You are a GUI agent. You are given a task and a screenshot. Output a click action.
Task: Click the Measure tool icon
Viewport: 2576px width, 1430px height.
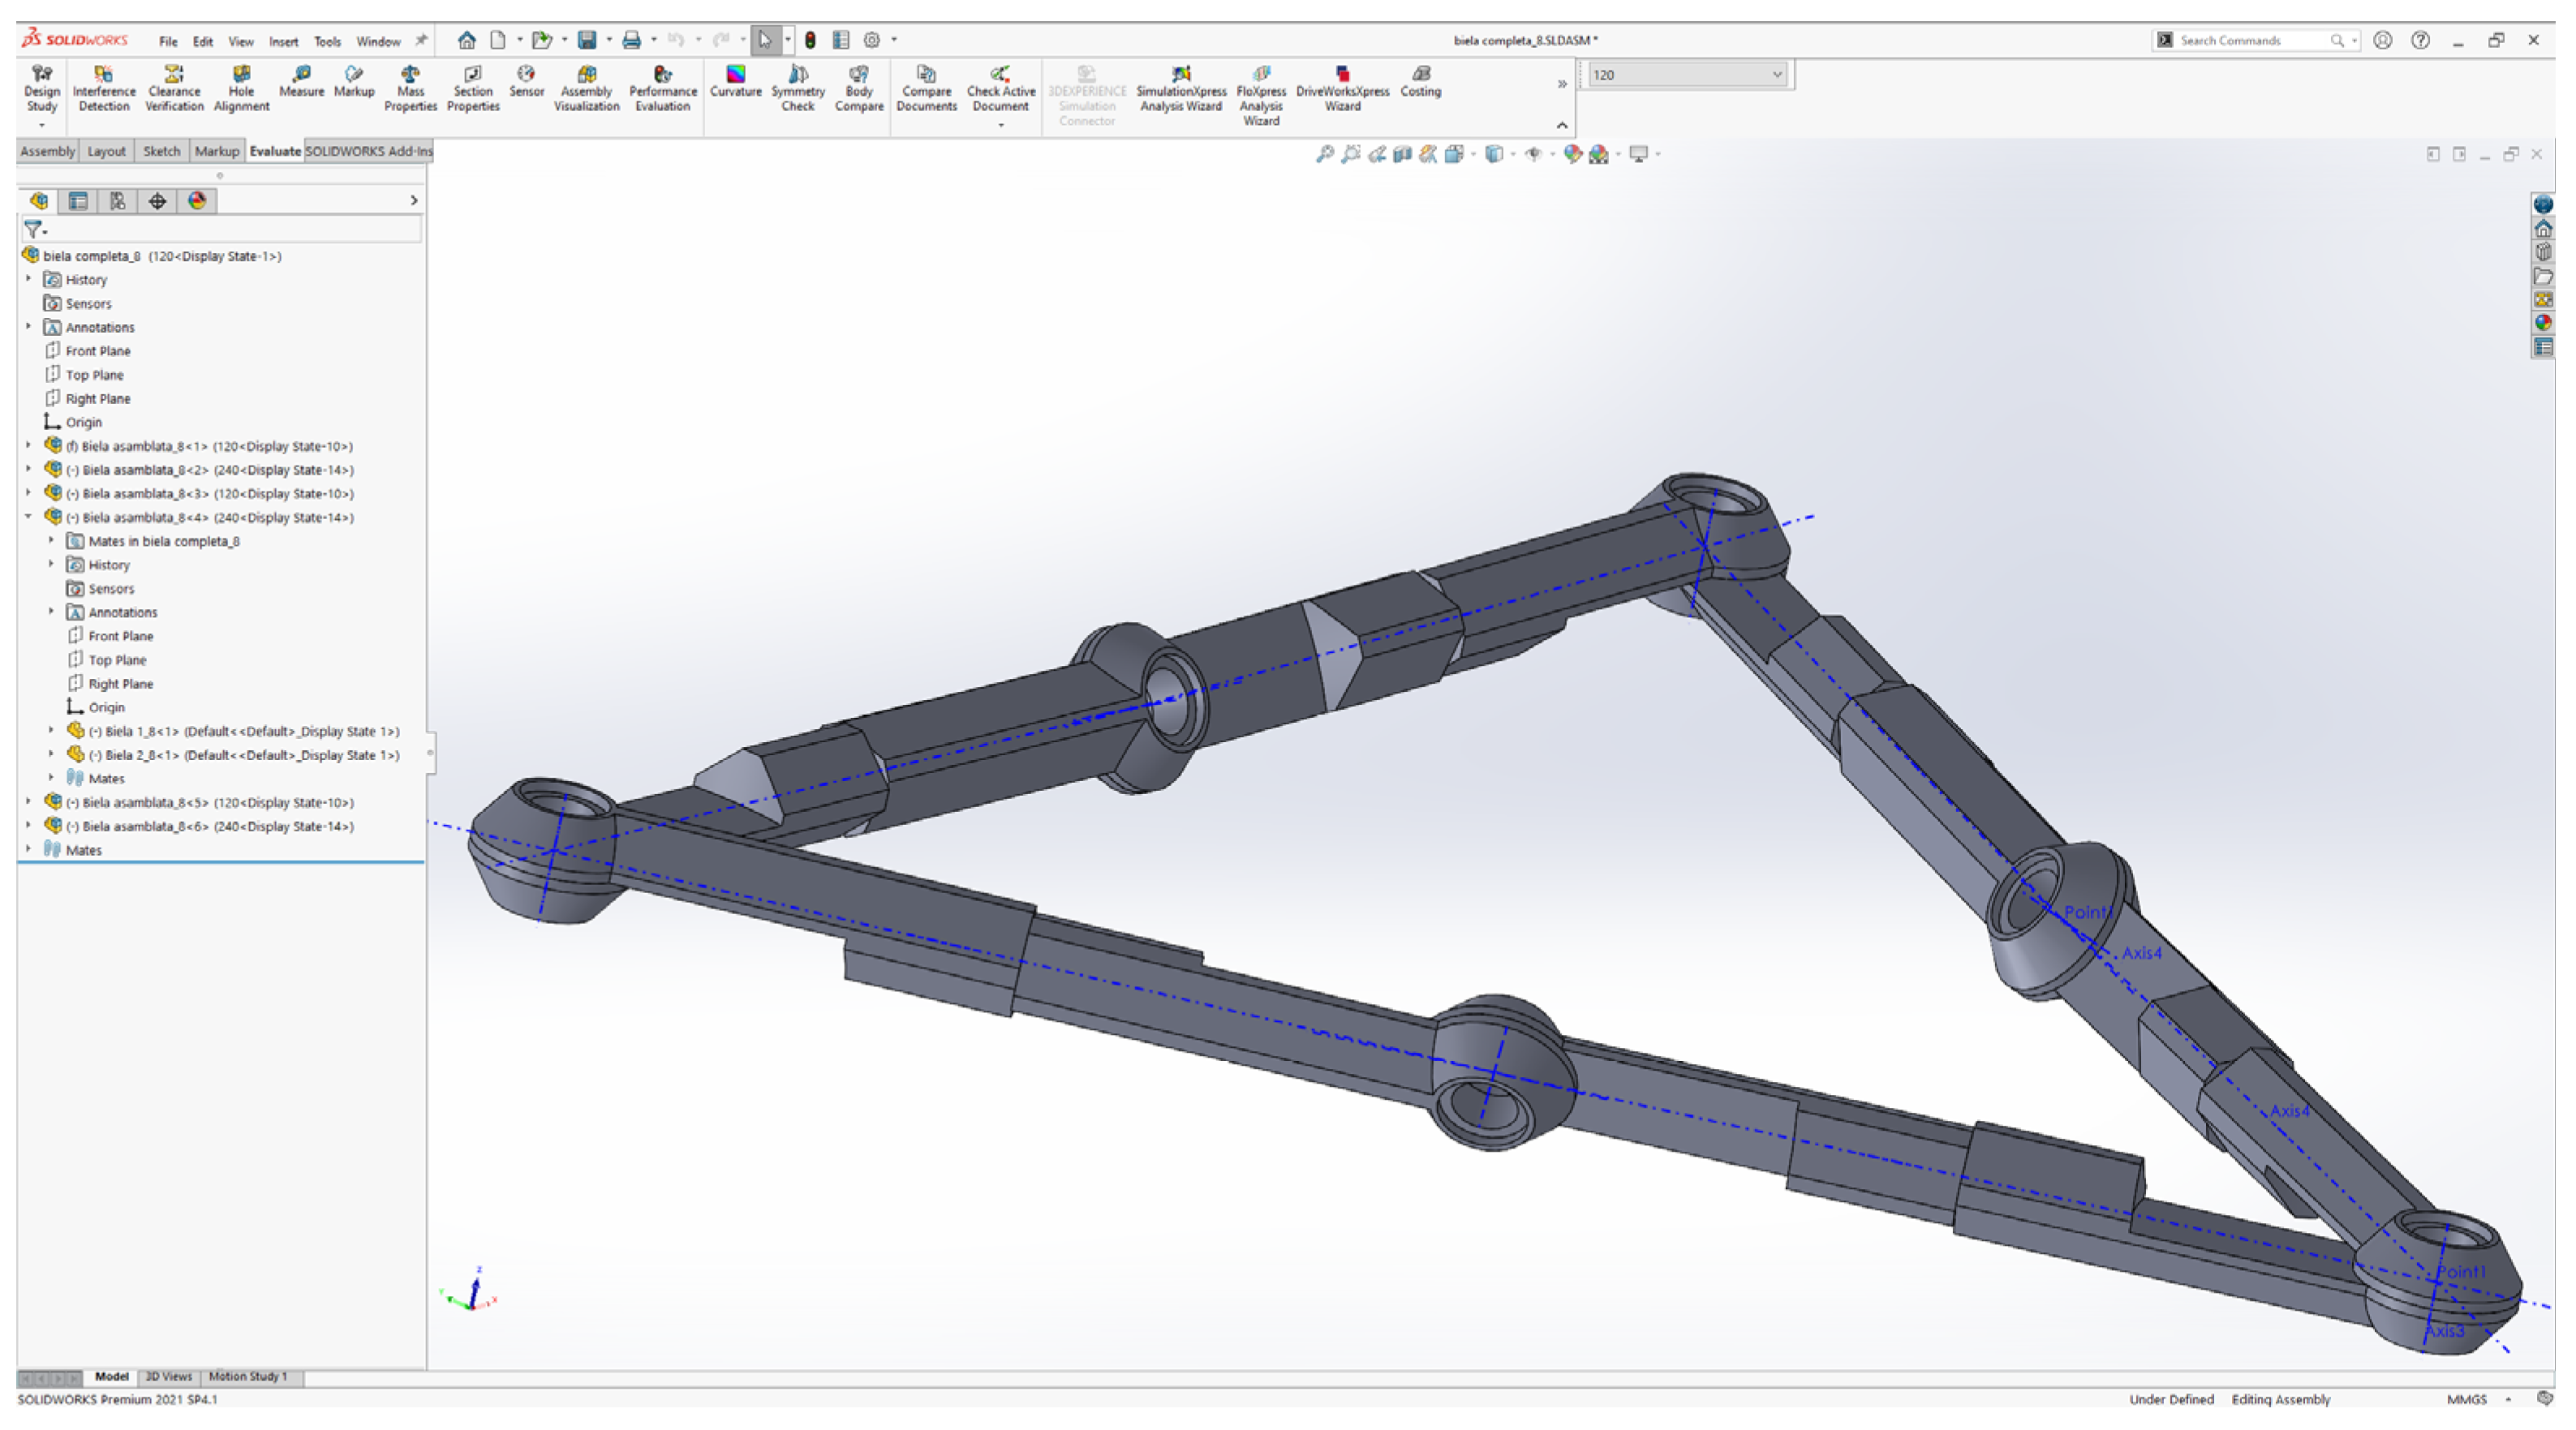(x=301, y=81)
